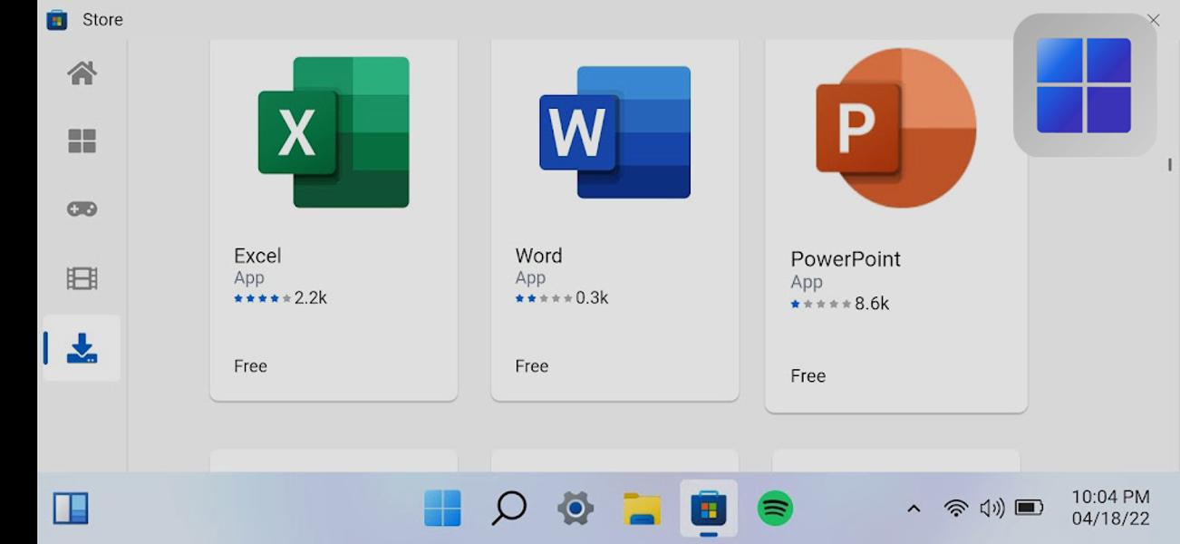Click the Store window scrollbar thumb

click(x=1170, y=165)
